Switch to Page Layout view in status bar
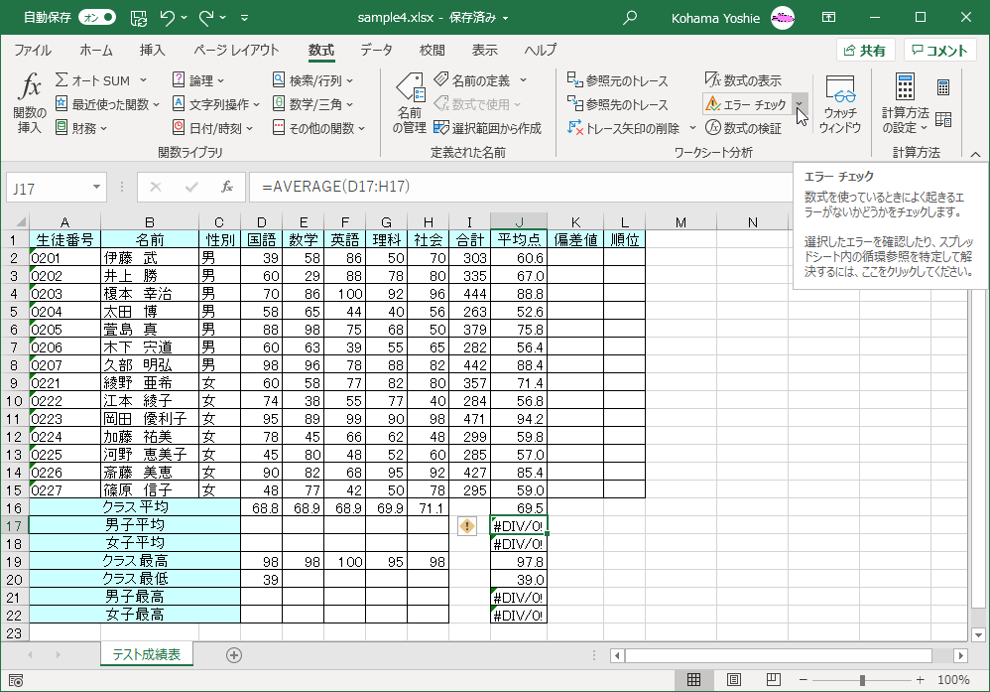Screen dimensions: 990x692 (734, 679)
